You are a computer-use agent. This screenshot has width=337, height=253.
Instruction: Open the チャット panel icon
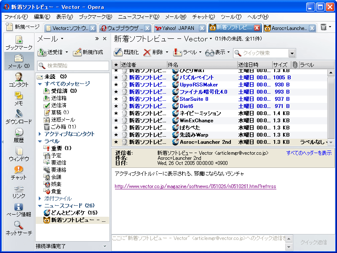(19, 170)
